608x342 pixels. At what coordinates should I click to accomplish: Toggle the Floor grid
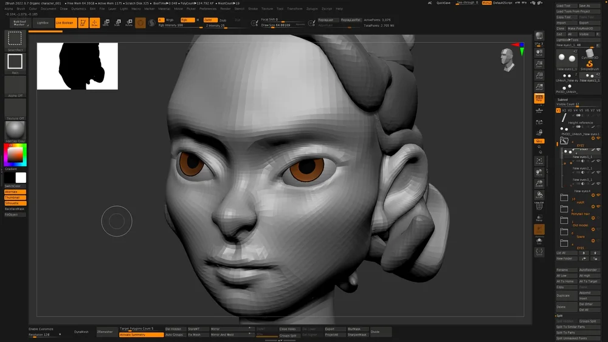pyautogui.click(x=539, y=110)
